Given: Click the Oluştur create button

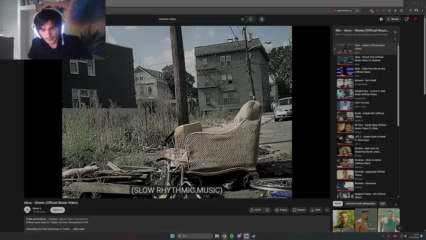Looking at the screenshot, I should (392, 19).
